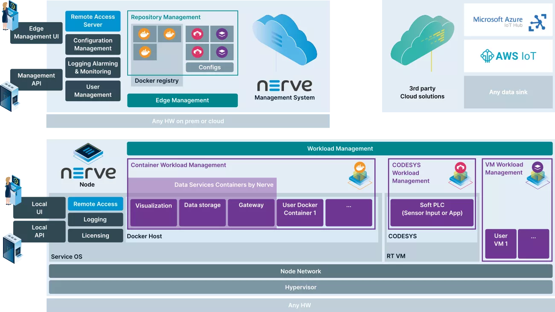Select the Gateway container block

(251, 213)
